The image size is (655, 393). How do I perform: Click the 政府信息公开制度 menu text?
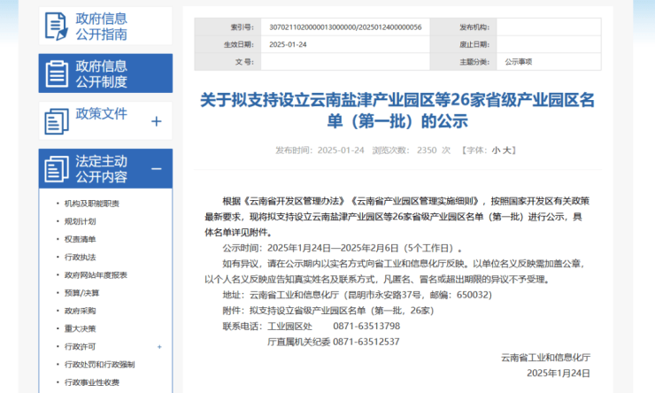(101, 73)
